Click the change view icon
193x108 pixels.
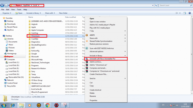point(177,13)
